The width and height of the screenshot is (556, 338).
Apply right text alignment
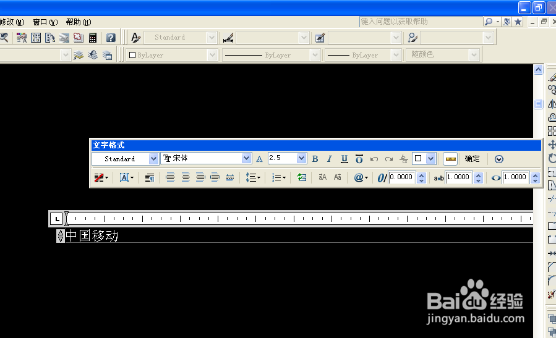200,177
